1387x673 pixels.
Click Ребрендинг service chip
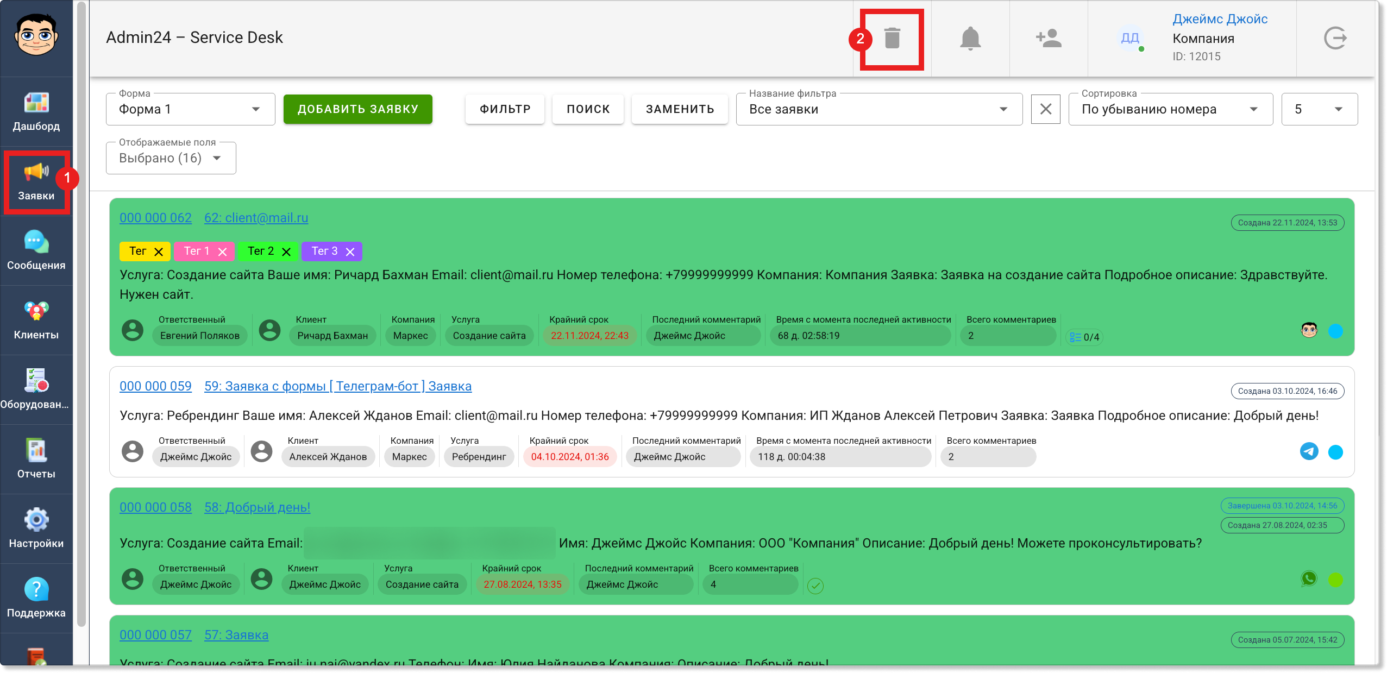[x=479, y=457]
